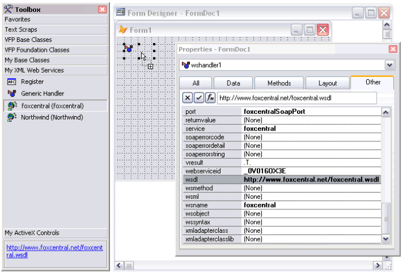Viewport: 403px width, 273px height.
Task: Select the xmladapterclasslib property row
Action: pos(282,239)
